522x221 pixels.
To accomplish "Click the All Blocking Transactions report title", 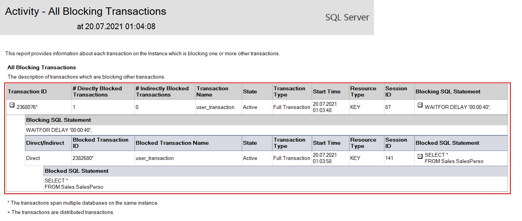I will tap(86, 12).
